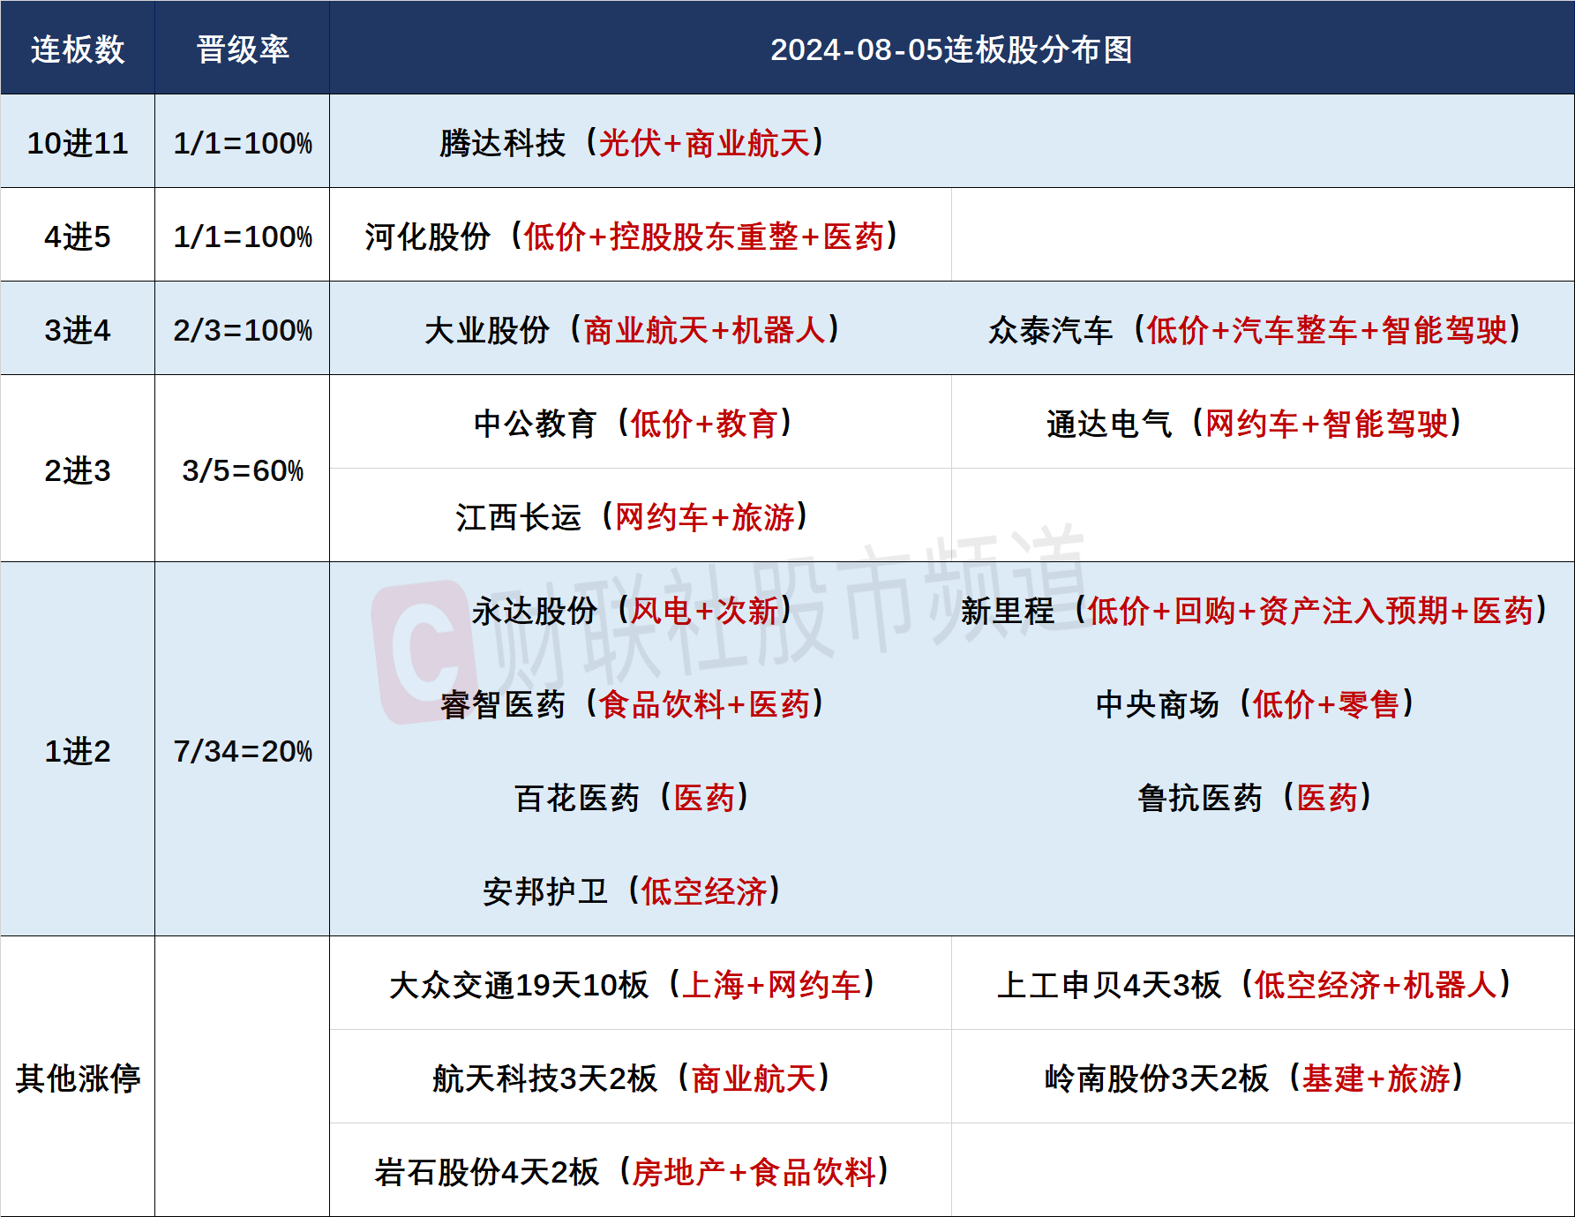Select the 1/1=100% rate in 10进11 row
This screenshot has height=1217, width=1575.
pos(243,143)
